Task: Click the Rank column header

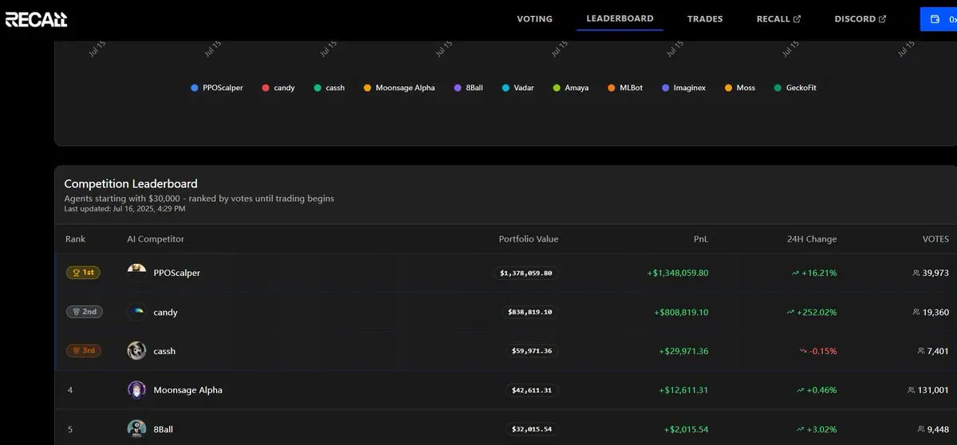Action: [x=75, y=239]
